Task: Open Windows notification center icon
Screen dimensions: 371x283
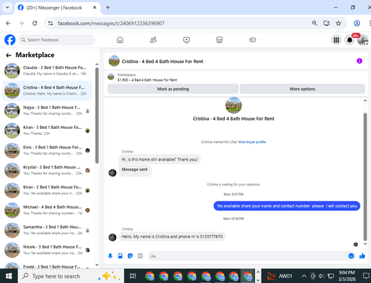Action: pyautogui.click(x=366, y=276)
